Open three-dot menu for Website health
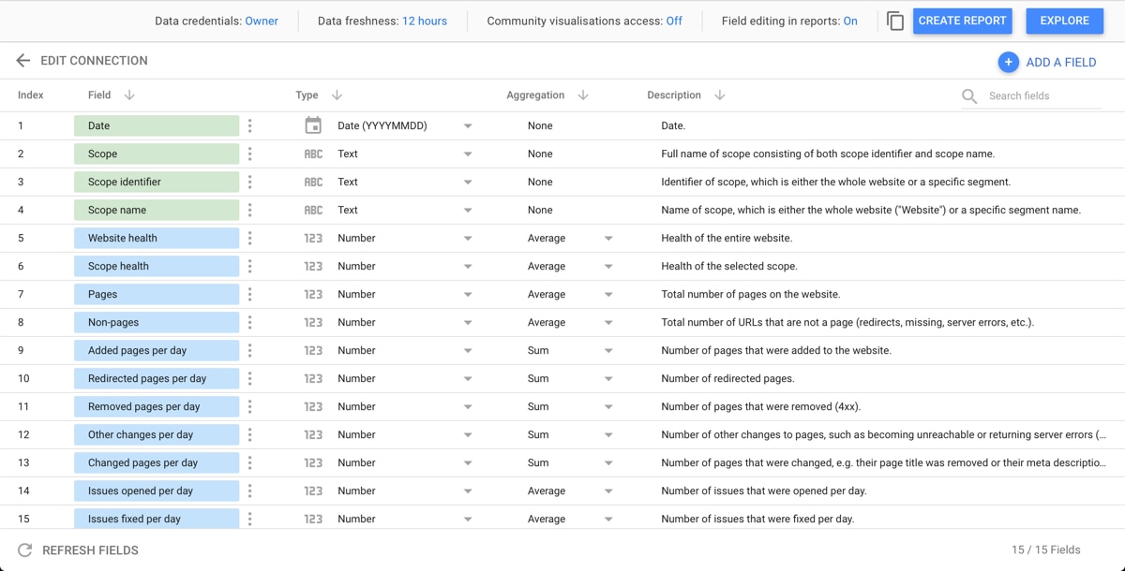Viewport: 1125px width, 571px height. pyautogui.click(x=250, y=238)
